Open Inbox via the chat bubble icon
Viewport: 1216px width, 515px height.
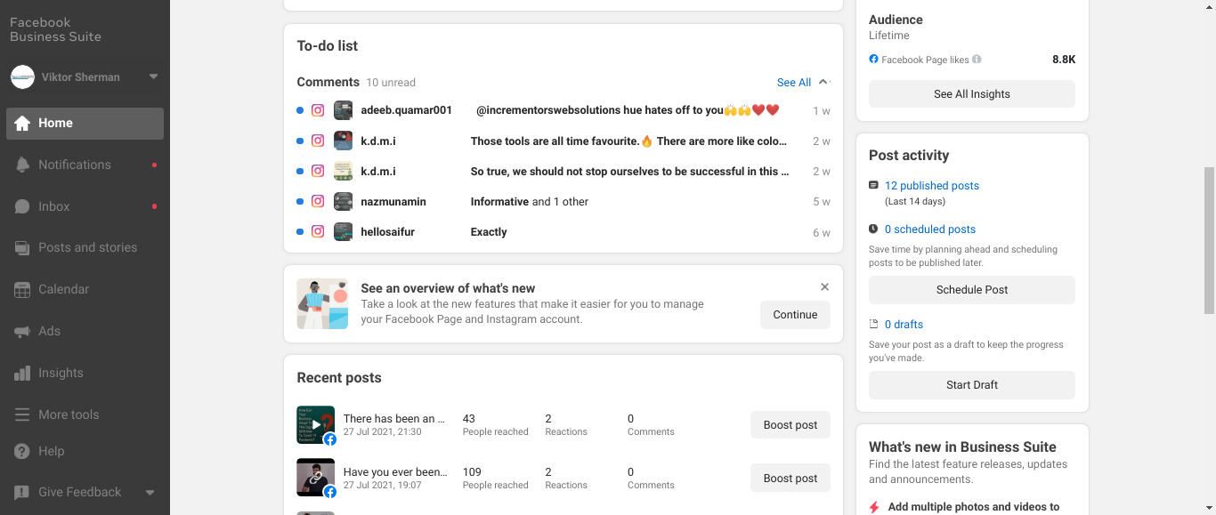(x=22, y=206)
